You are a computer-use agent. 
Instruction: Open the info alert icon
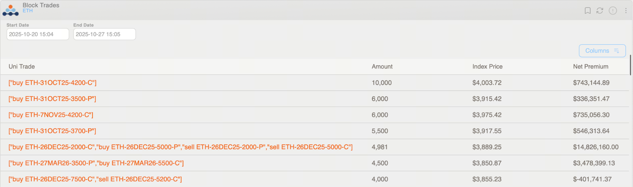(613, 11)
